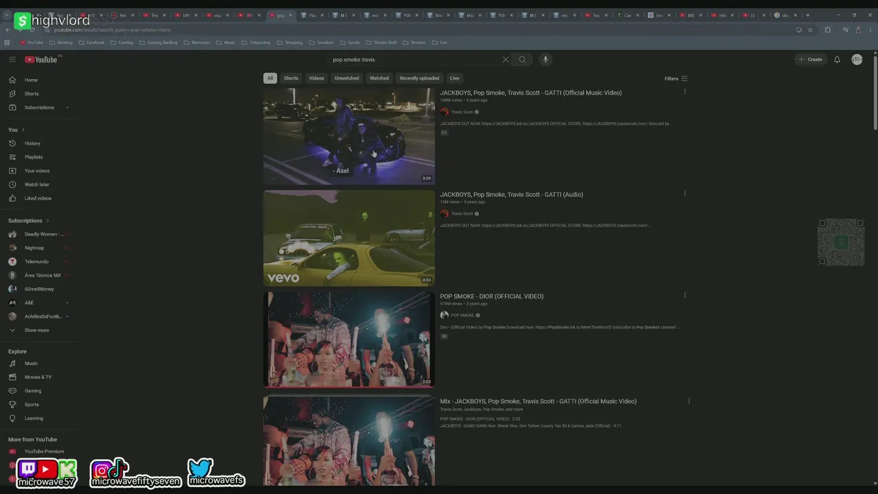The height and width of the screenshot is (494, 878).
Task: Explore Music category
Action: pyautogui.click(x=39, y=364)
